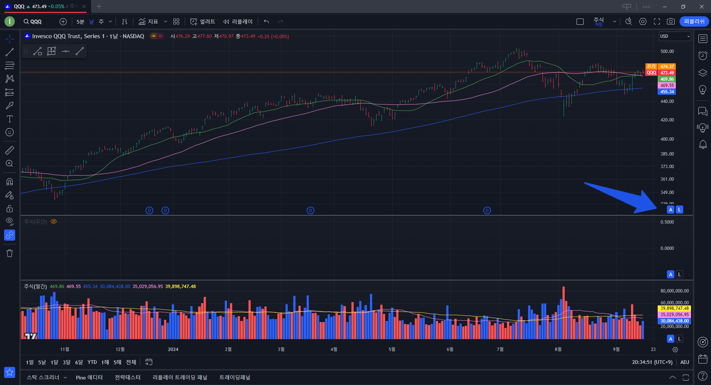Show the hidden 주식(주간) indicator
This screenshot has height=385, width=711.
click(x=54, y=221)
